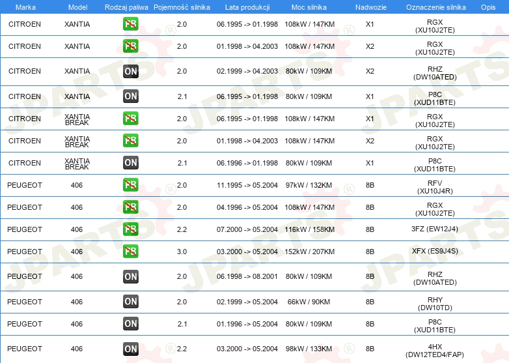Click the 'Oznaczenie silnika' column header
The image size is (509, 363).
(x=435, y=7)
